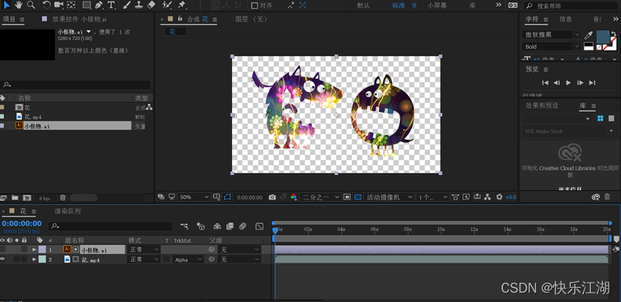Open the Bold font style dropdown
This screenshot has height=302, width=621.
click(x=551, y=47)
